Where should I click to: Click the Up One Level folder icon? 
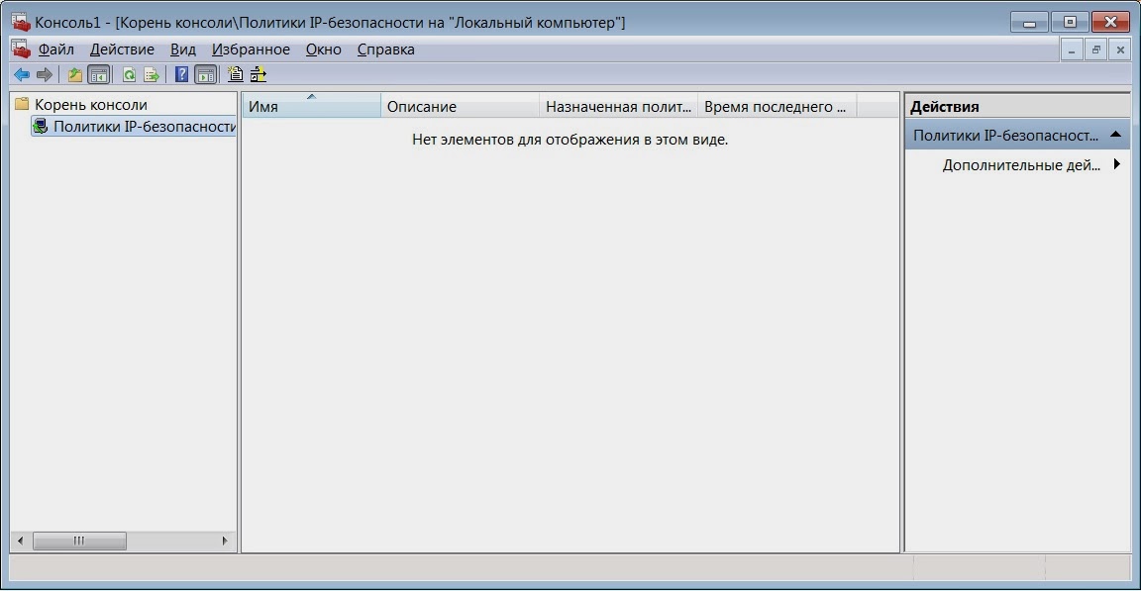75,74
